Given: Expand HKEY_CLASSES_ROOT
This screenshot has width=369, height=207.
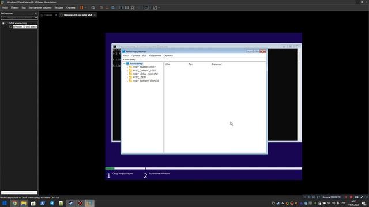Looking at the screenshot, I should coord(127,67).
